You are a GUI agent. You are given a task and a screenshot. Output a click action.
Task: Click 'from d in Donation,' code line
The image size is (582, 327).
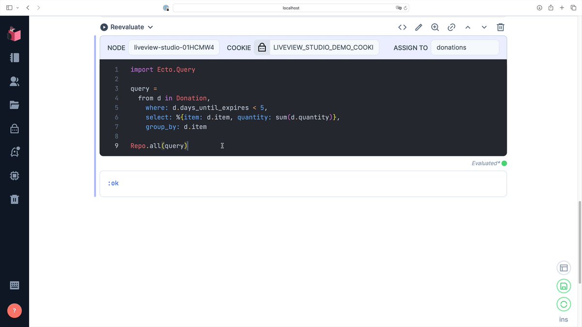(x=175, y=98)
